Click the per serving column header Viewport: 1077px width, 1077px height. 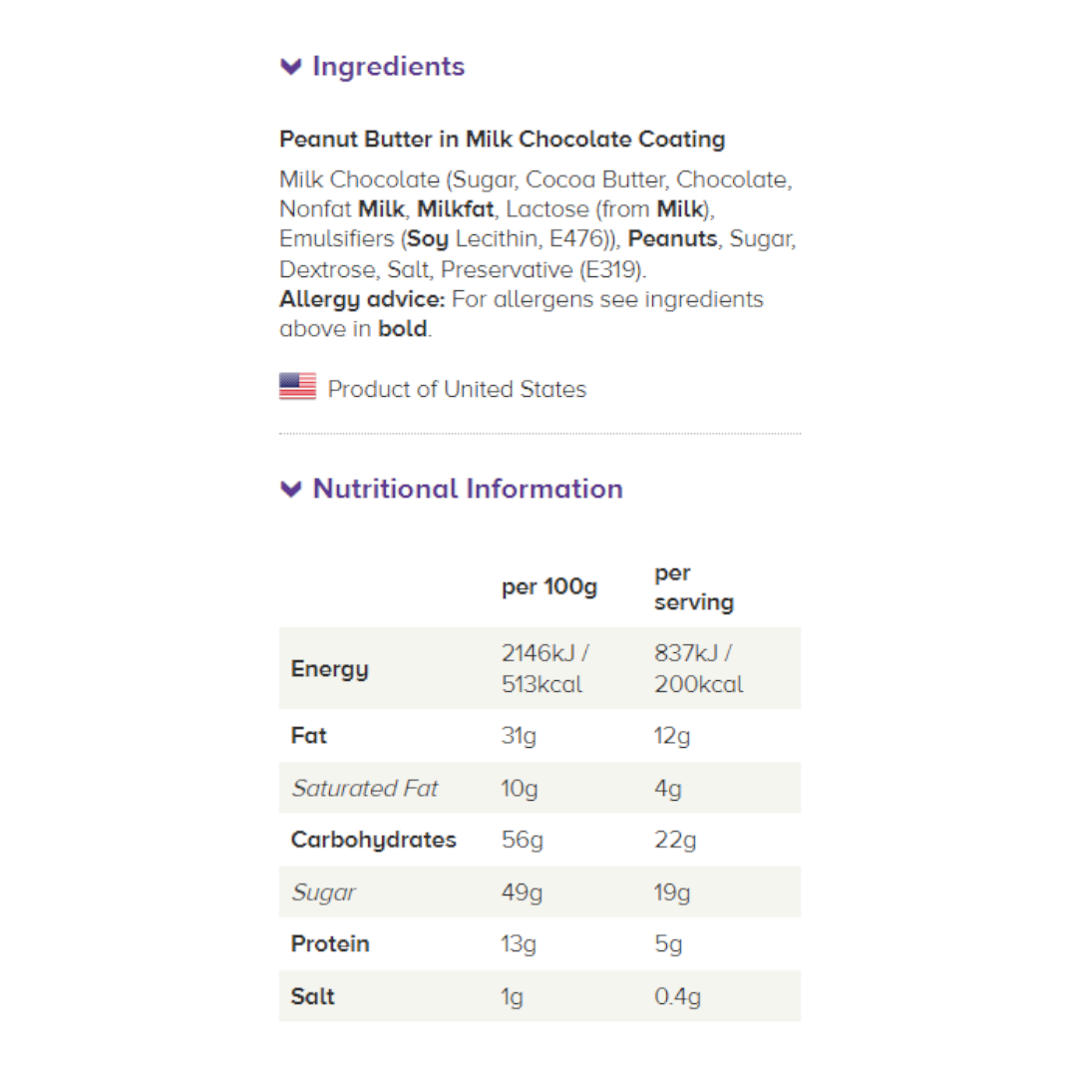(693, 587)
